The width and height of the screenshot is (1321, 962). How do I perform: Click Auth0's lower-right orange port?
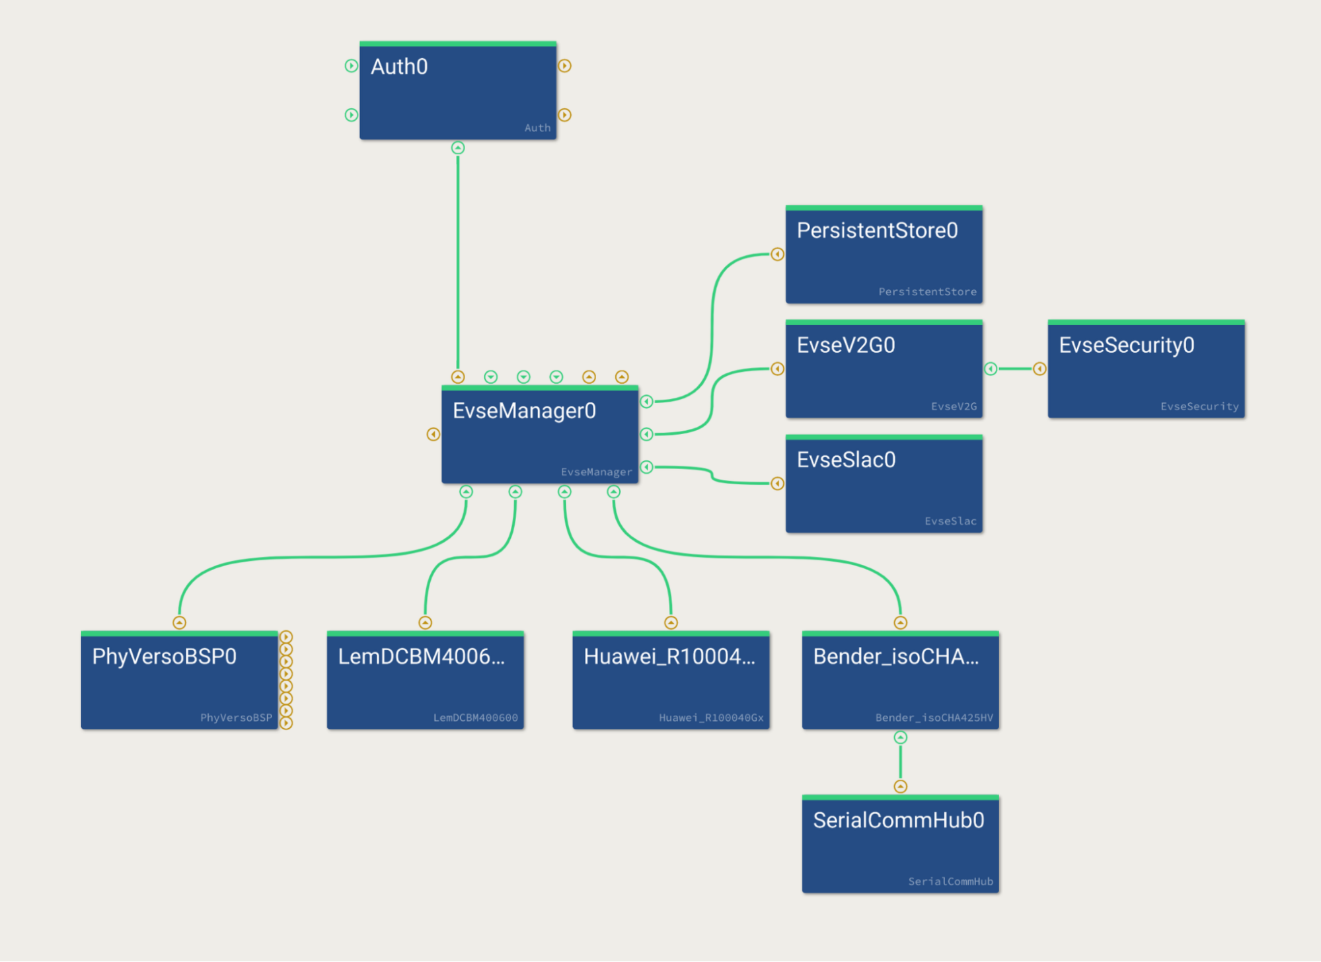tap(564, 115)
